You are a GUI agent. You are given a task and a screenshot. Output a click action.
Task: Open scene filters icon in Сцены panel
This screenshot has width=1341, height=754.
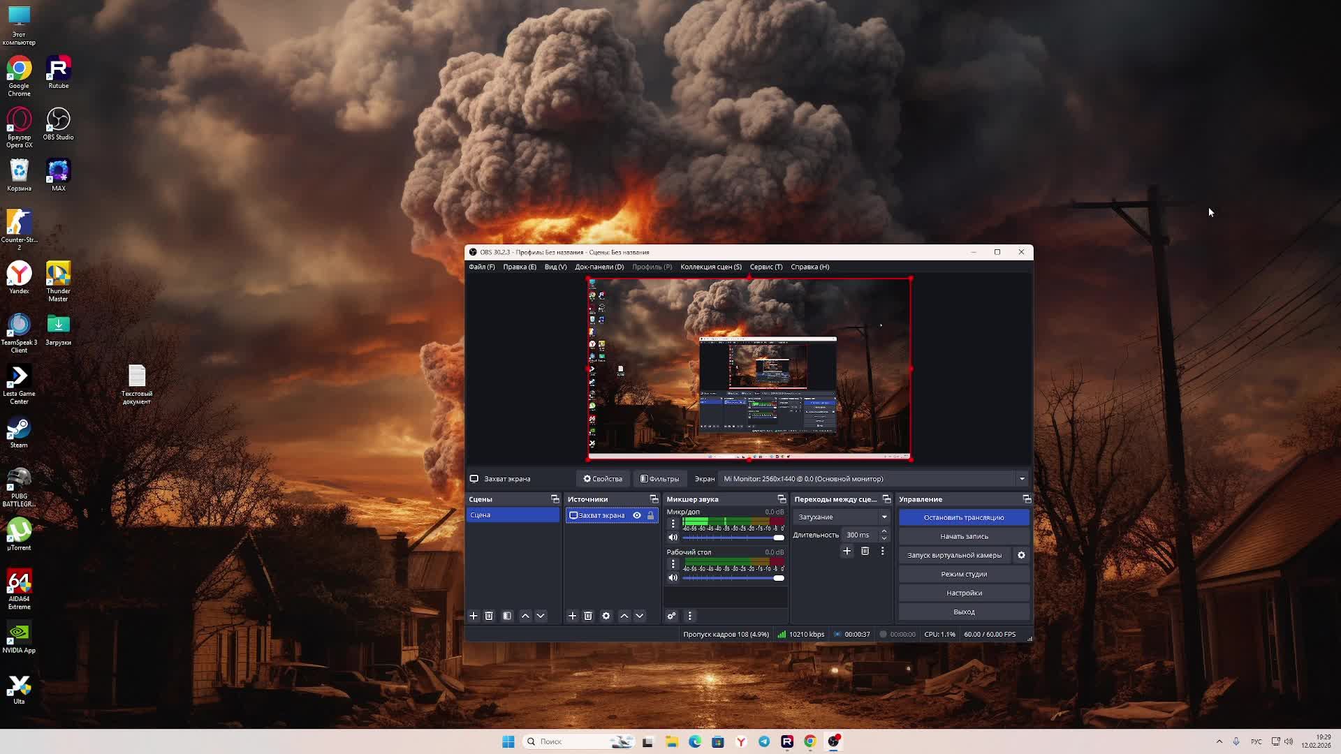click(507, 616)
